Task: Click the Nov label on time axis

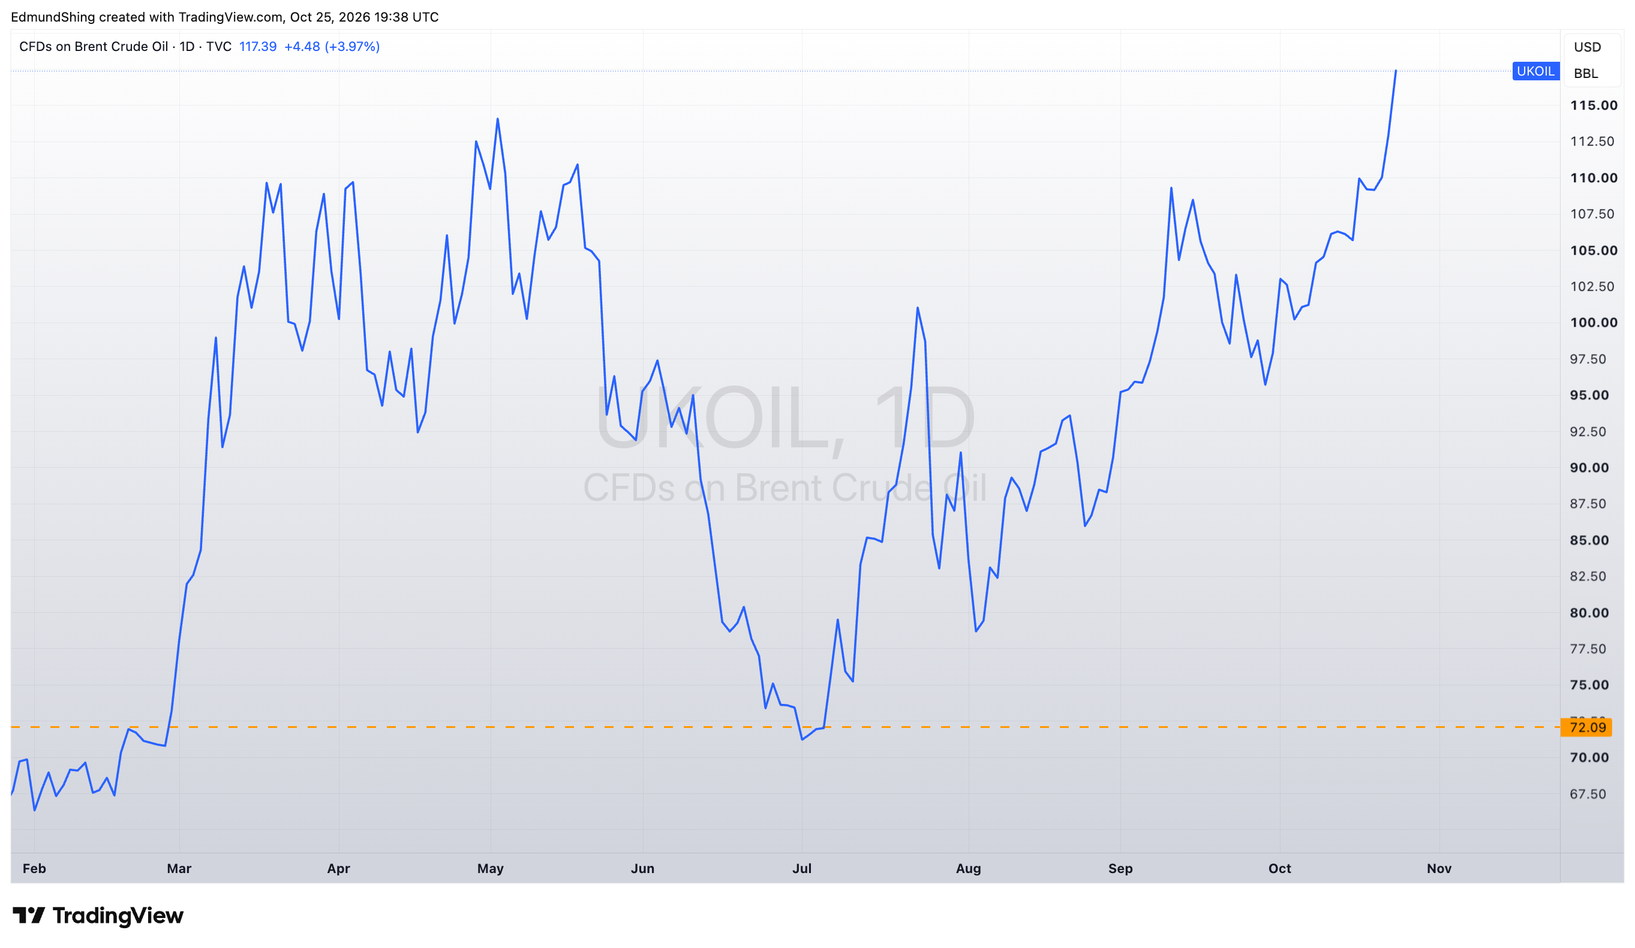Action: [1439, 868]
